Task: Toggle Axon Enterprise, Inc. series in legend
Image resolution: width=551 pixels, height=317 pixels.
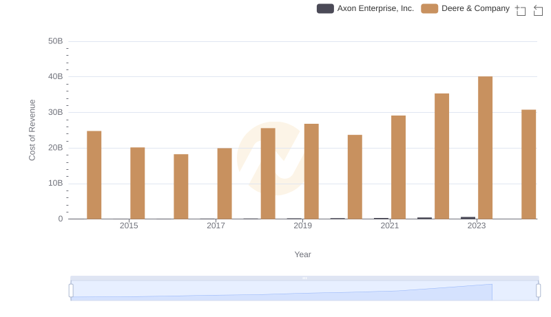Action: click(x=365, y=9)
